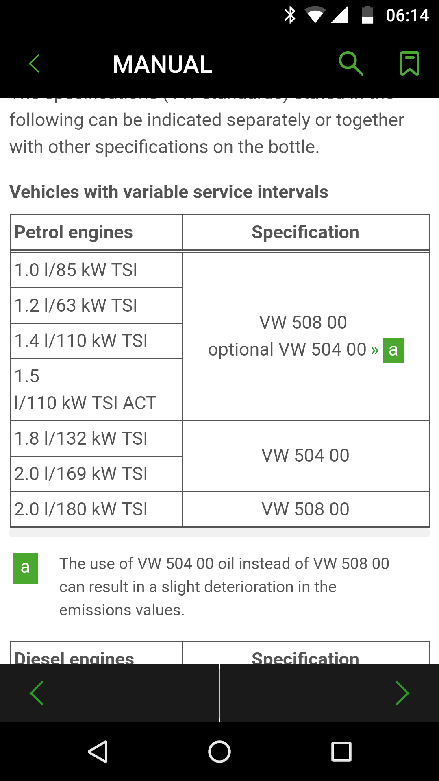Image resolution: width=439 pixels, height=781 pixels.
Task: Tap the green back arrow in header
Action: [35, 64]
